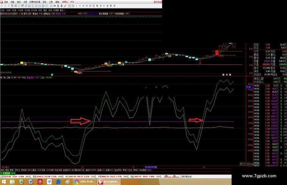
Task: Click the green chart icon left of period number 1
Action: [x=73, y=6]
